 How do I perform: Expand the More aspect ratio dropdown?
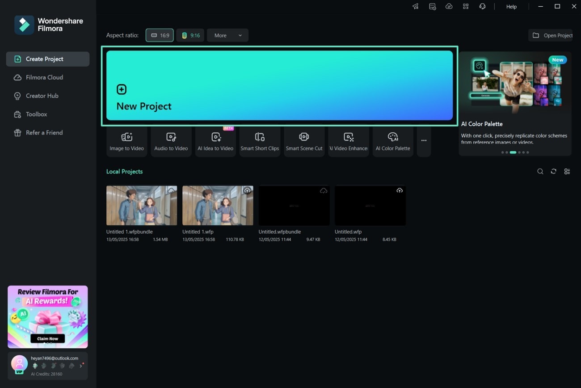coord(227,35)
